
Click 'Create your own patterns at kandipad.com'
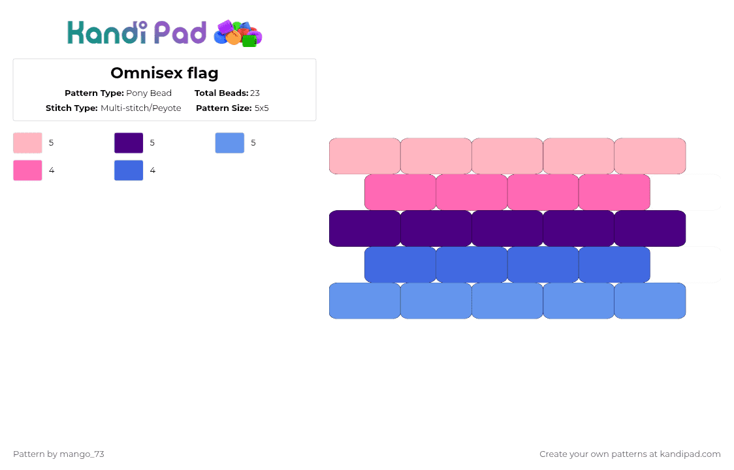tap(630, 454)
